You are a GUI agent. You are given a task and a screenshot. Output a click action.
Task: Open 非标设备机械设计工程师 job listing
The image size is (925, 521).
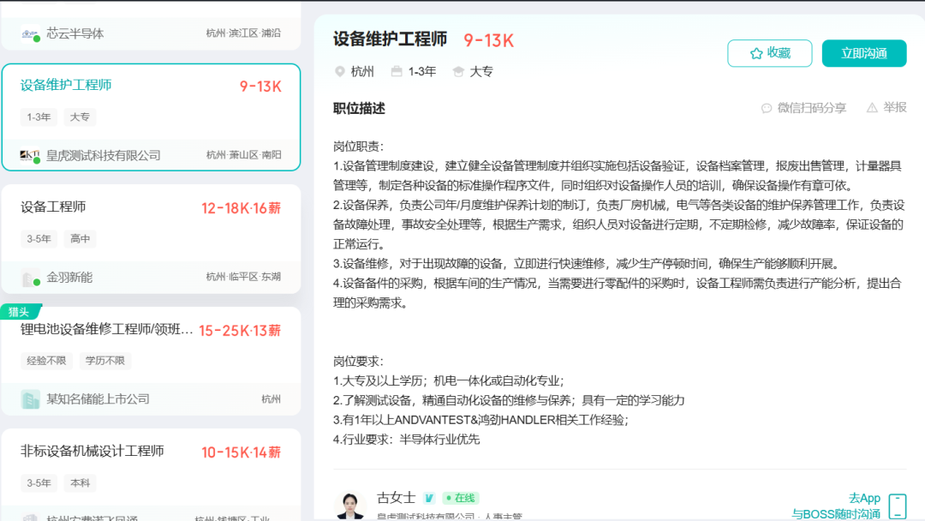click(92, 451)
